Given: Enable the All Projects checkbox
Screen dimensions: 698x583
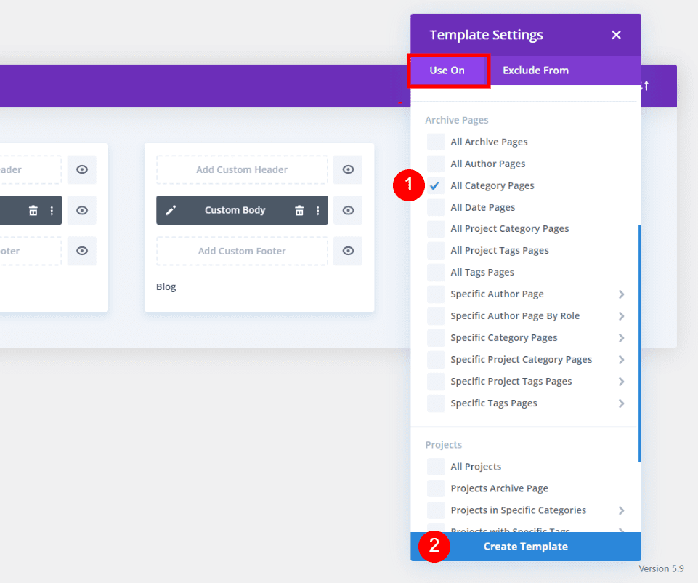Looking at the screenshot, I should click(436, 466).
